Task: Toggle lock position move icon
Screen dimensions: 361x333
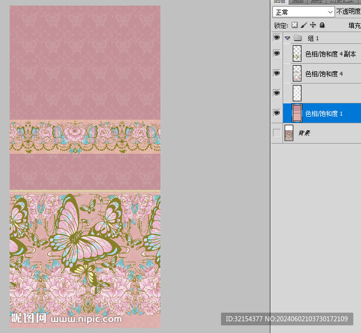Action: [313, 25]
